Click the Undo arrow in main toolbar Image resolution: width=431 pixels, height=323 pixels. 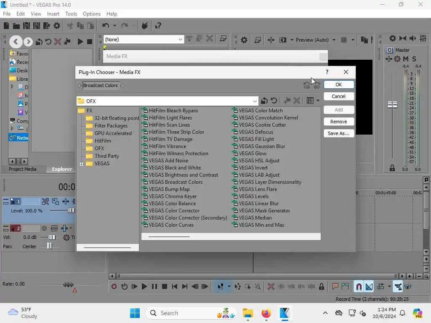[106, 26]
